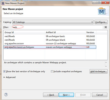Go to previous page with Back button
The height and width of the screenshot is (100, 110).
51,95
